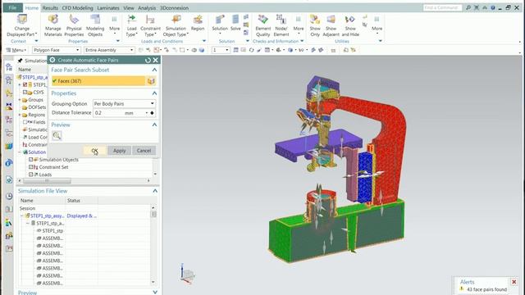
Task: Open Constraint Type menu
Action: pos(150,25)
